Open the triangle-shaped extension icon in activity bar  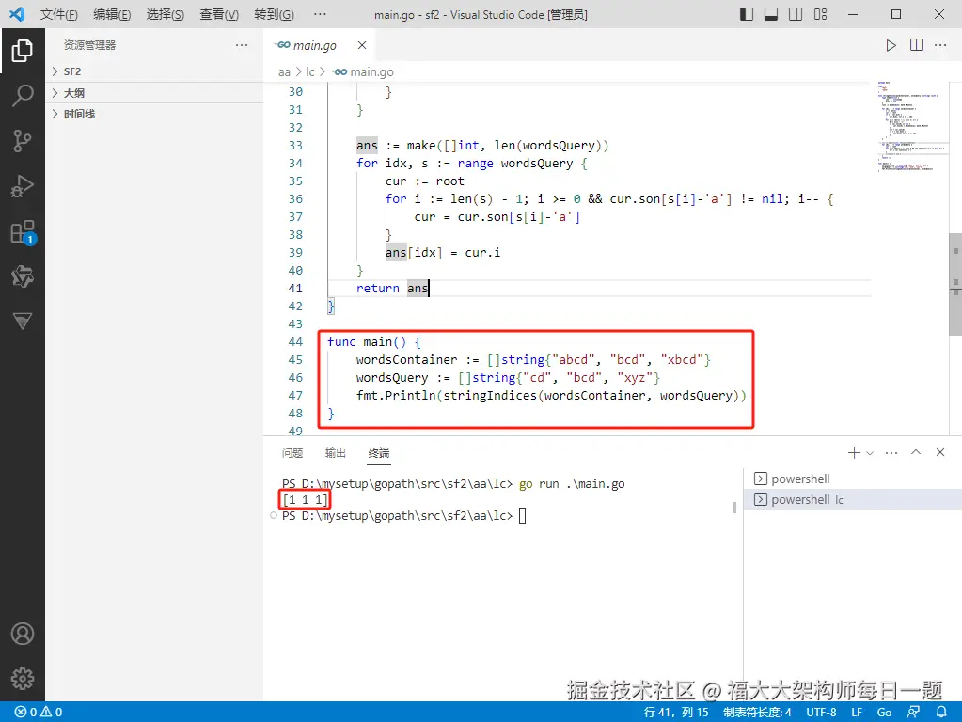click(x=22, y=321)
